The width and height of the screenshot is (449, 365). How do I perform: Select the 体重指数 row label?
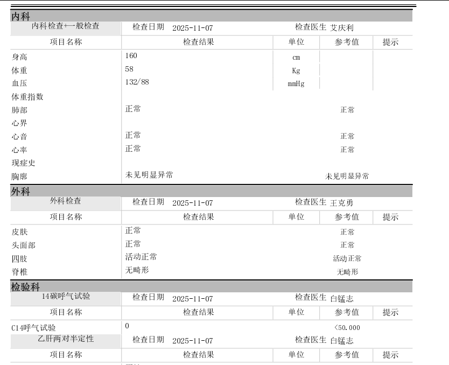point(27,97)
